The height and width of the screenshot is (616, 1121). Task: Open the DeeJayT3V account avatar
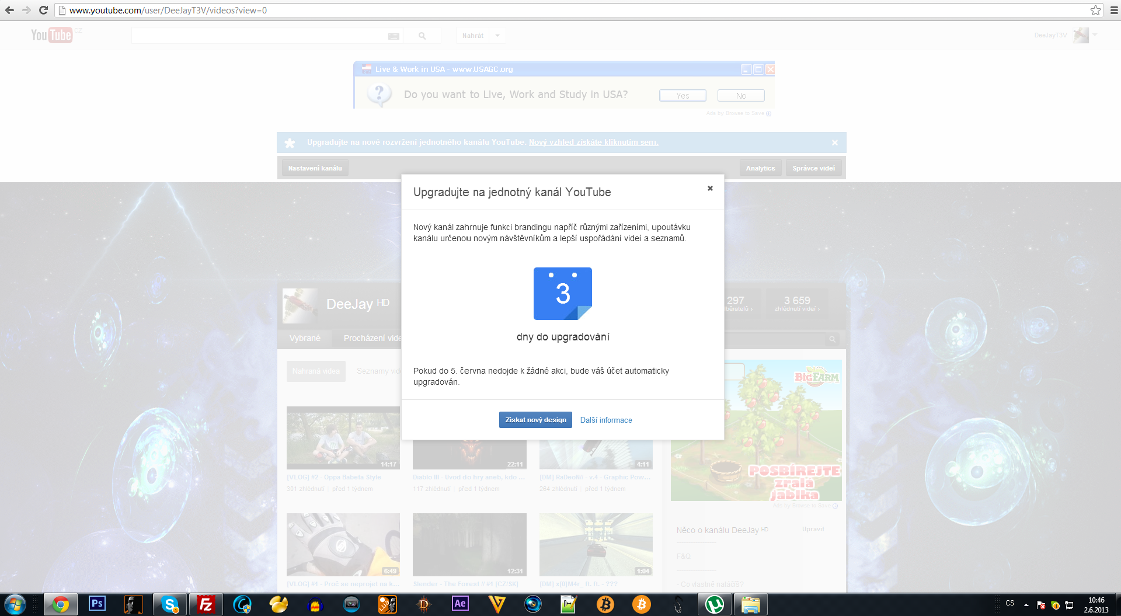click(x=1081, y=35)
